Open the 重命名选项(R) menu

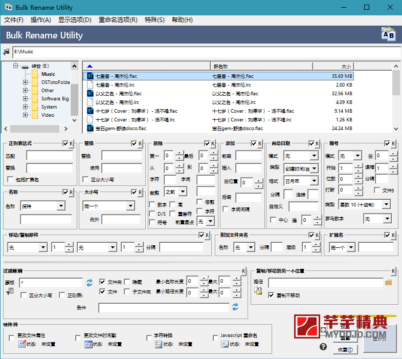(118, 20)
